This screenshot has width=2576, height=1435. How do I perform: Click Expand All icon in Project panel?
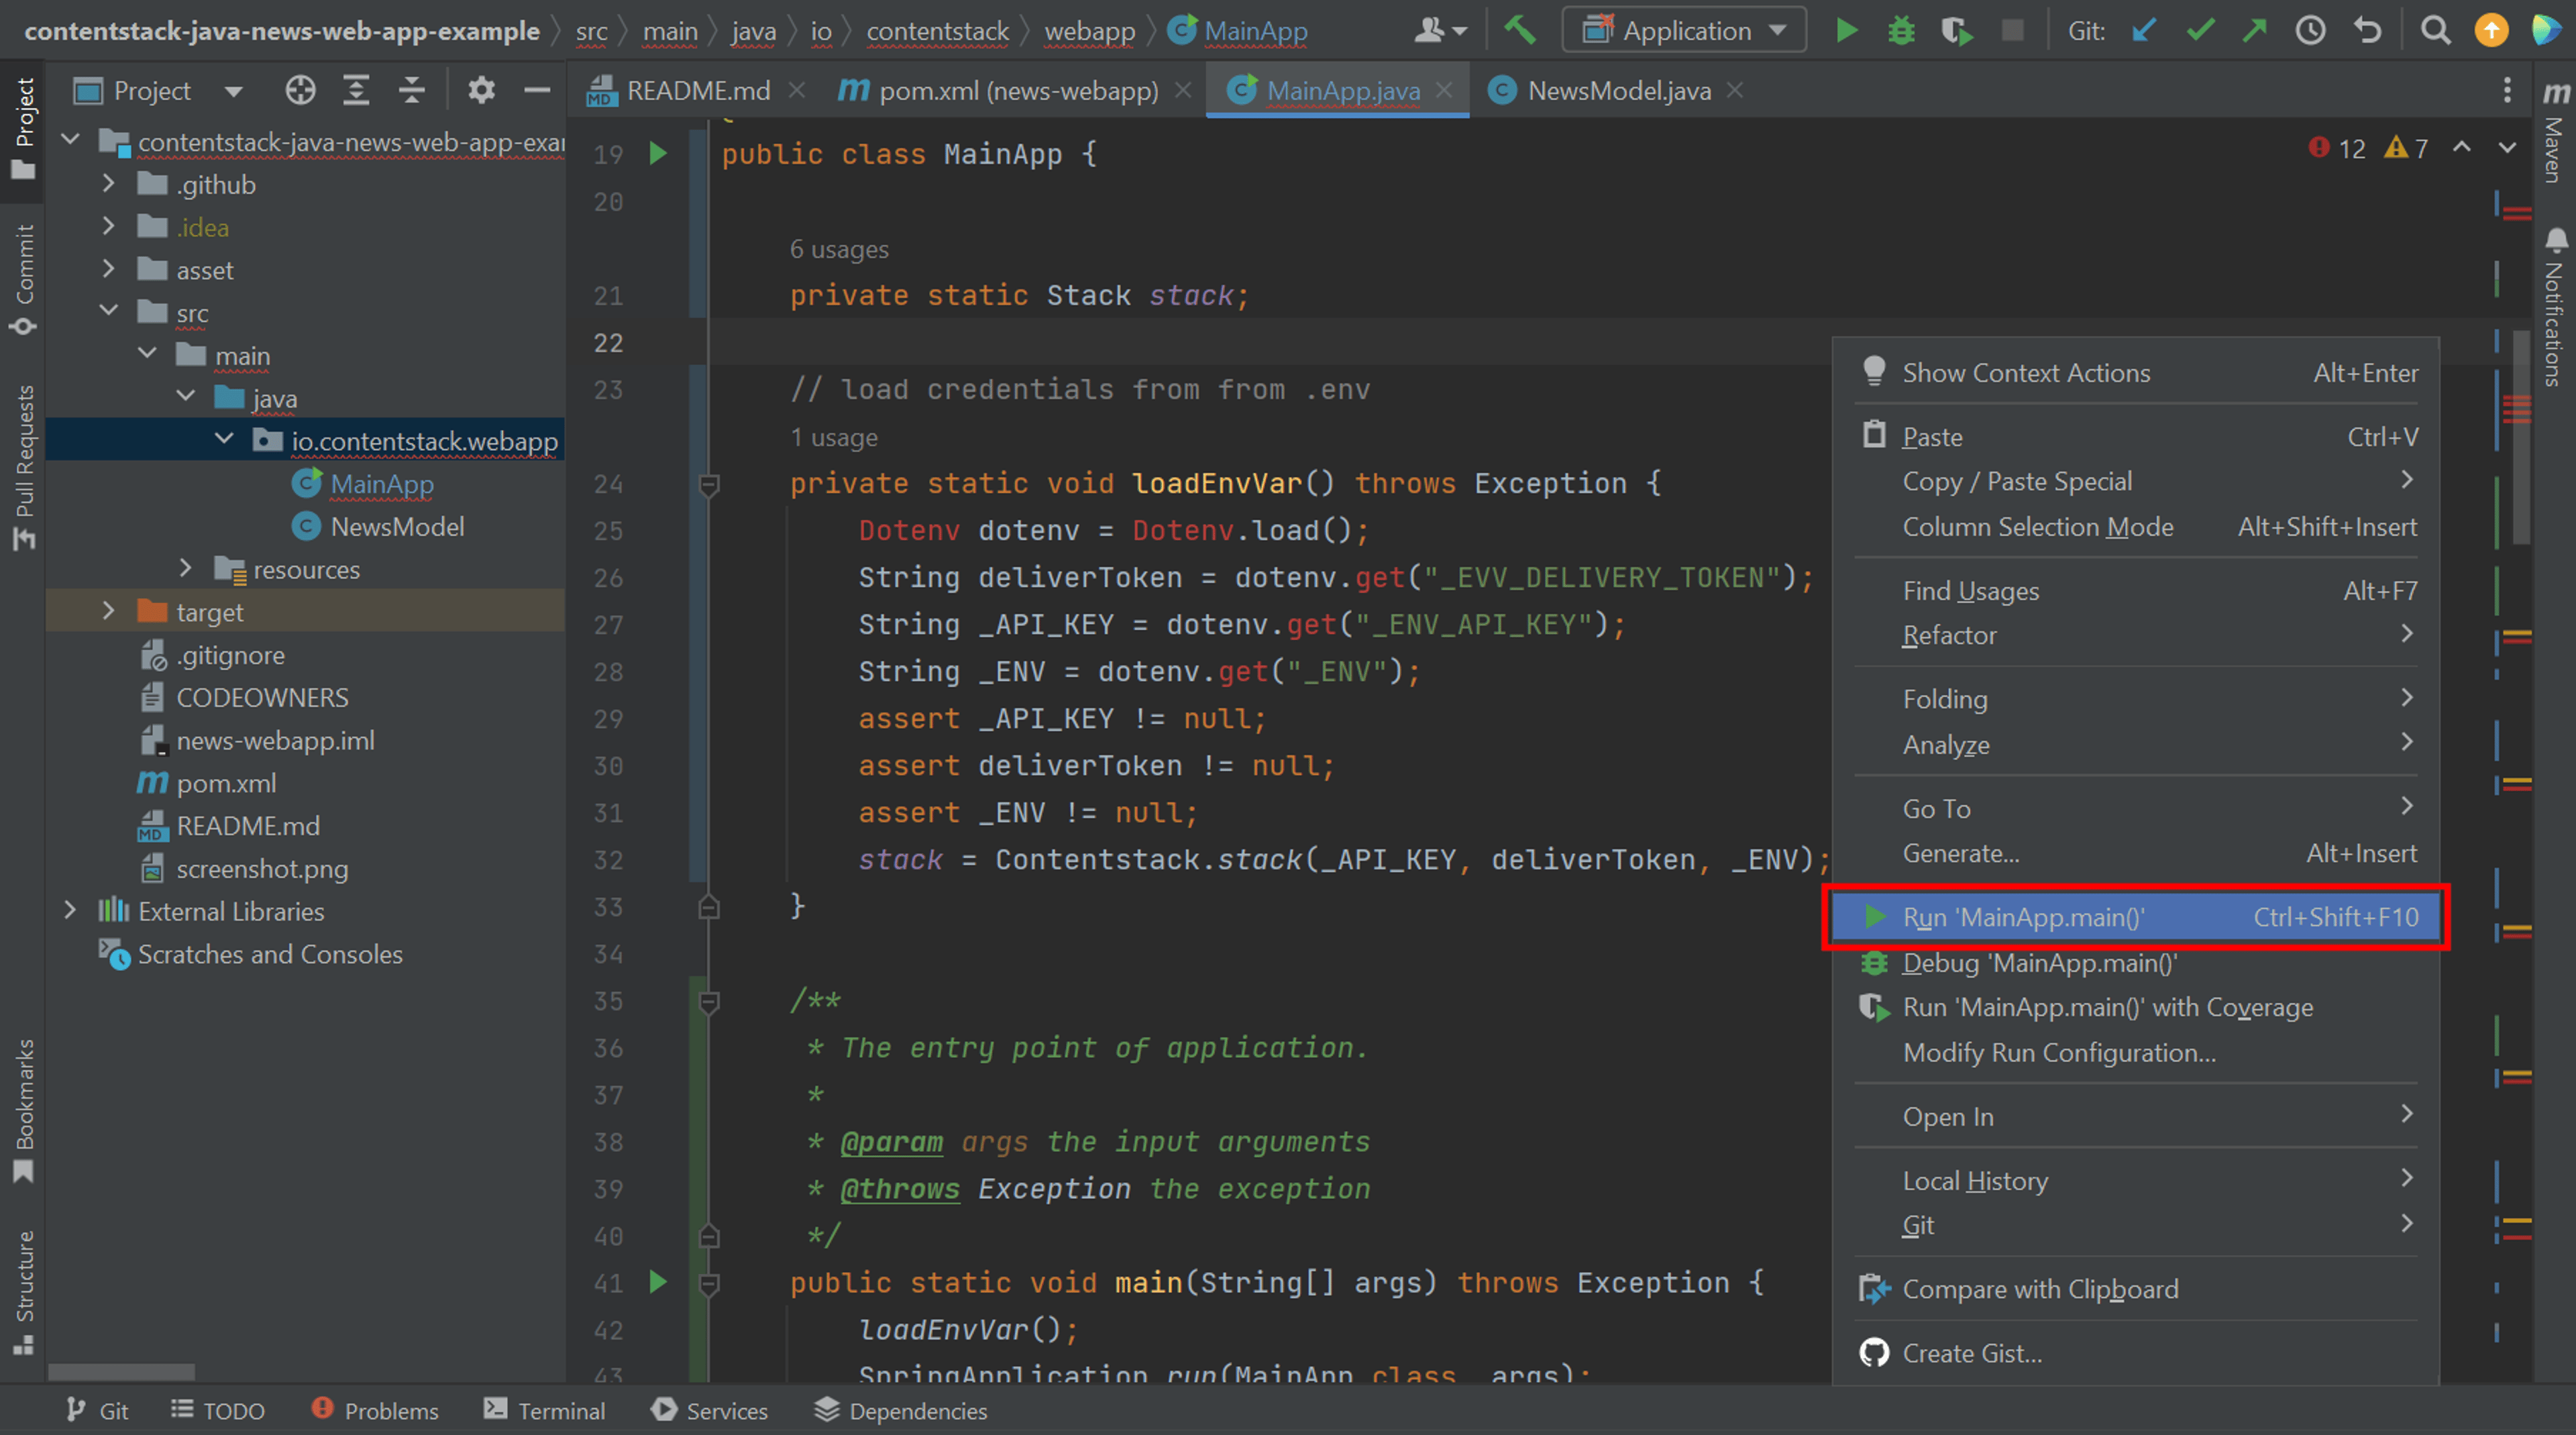[x=356, y=91]
